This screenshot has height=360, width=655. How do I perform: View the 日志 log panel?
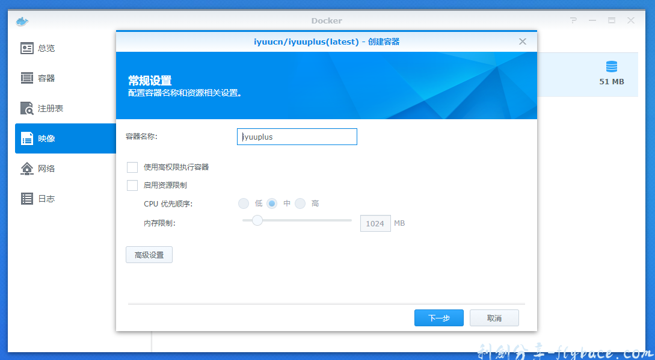click(x=40, y=199)
